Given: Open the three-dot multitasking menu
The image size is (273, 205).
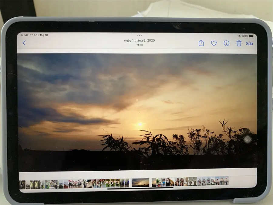Looking at the screenshot, I should (140, 36).
